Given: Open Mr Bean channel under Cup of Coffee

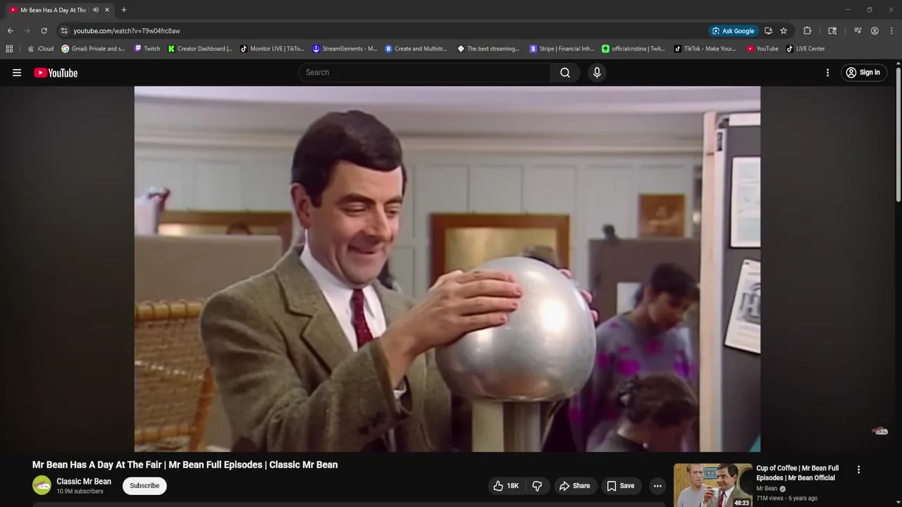Looking at the screenshot, I should point(767,489).
